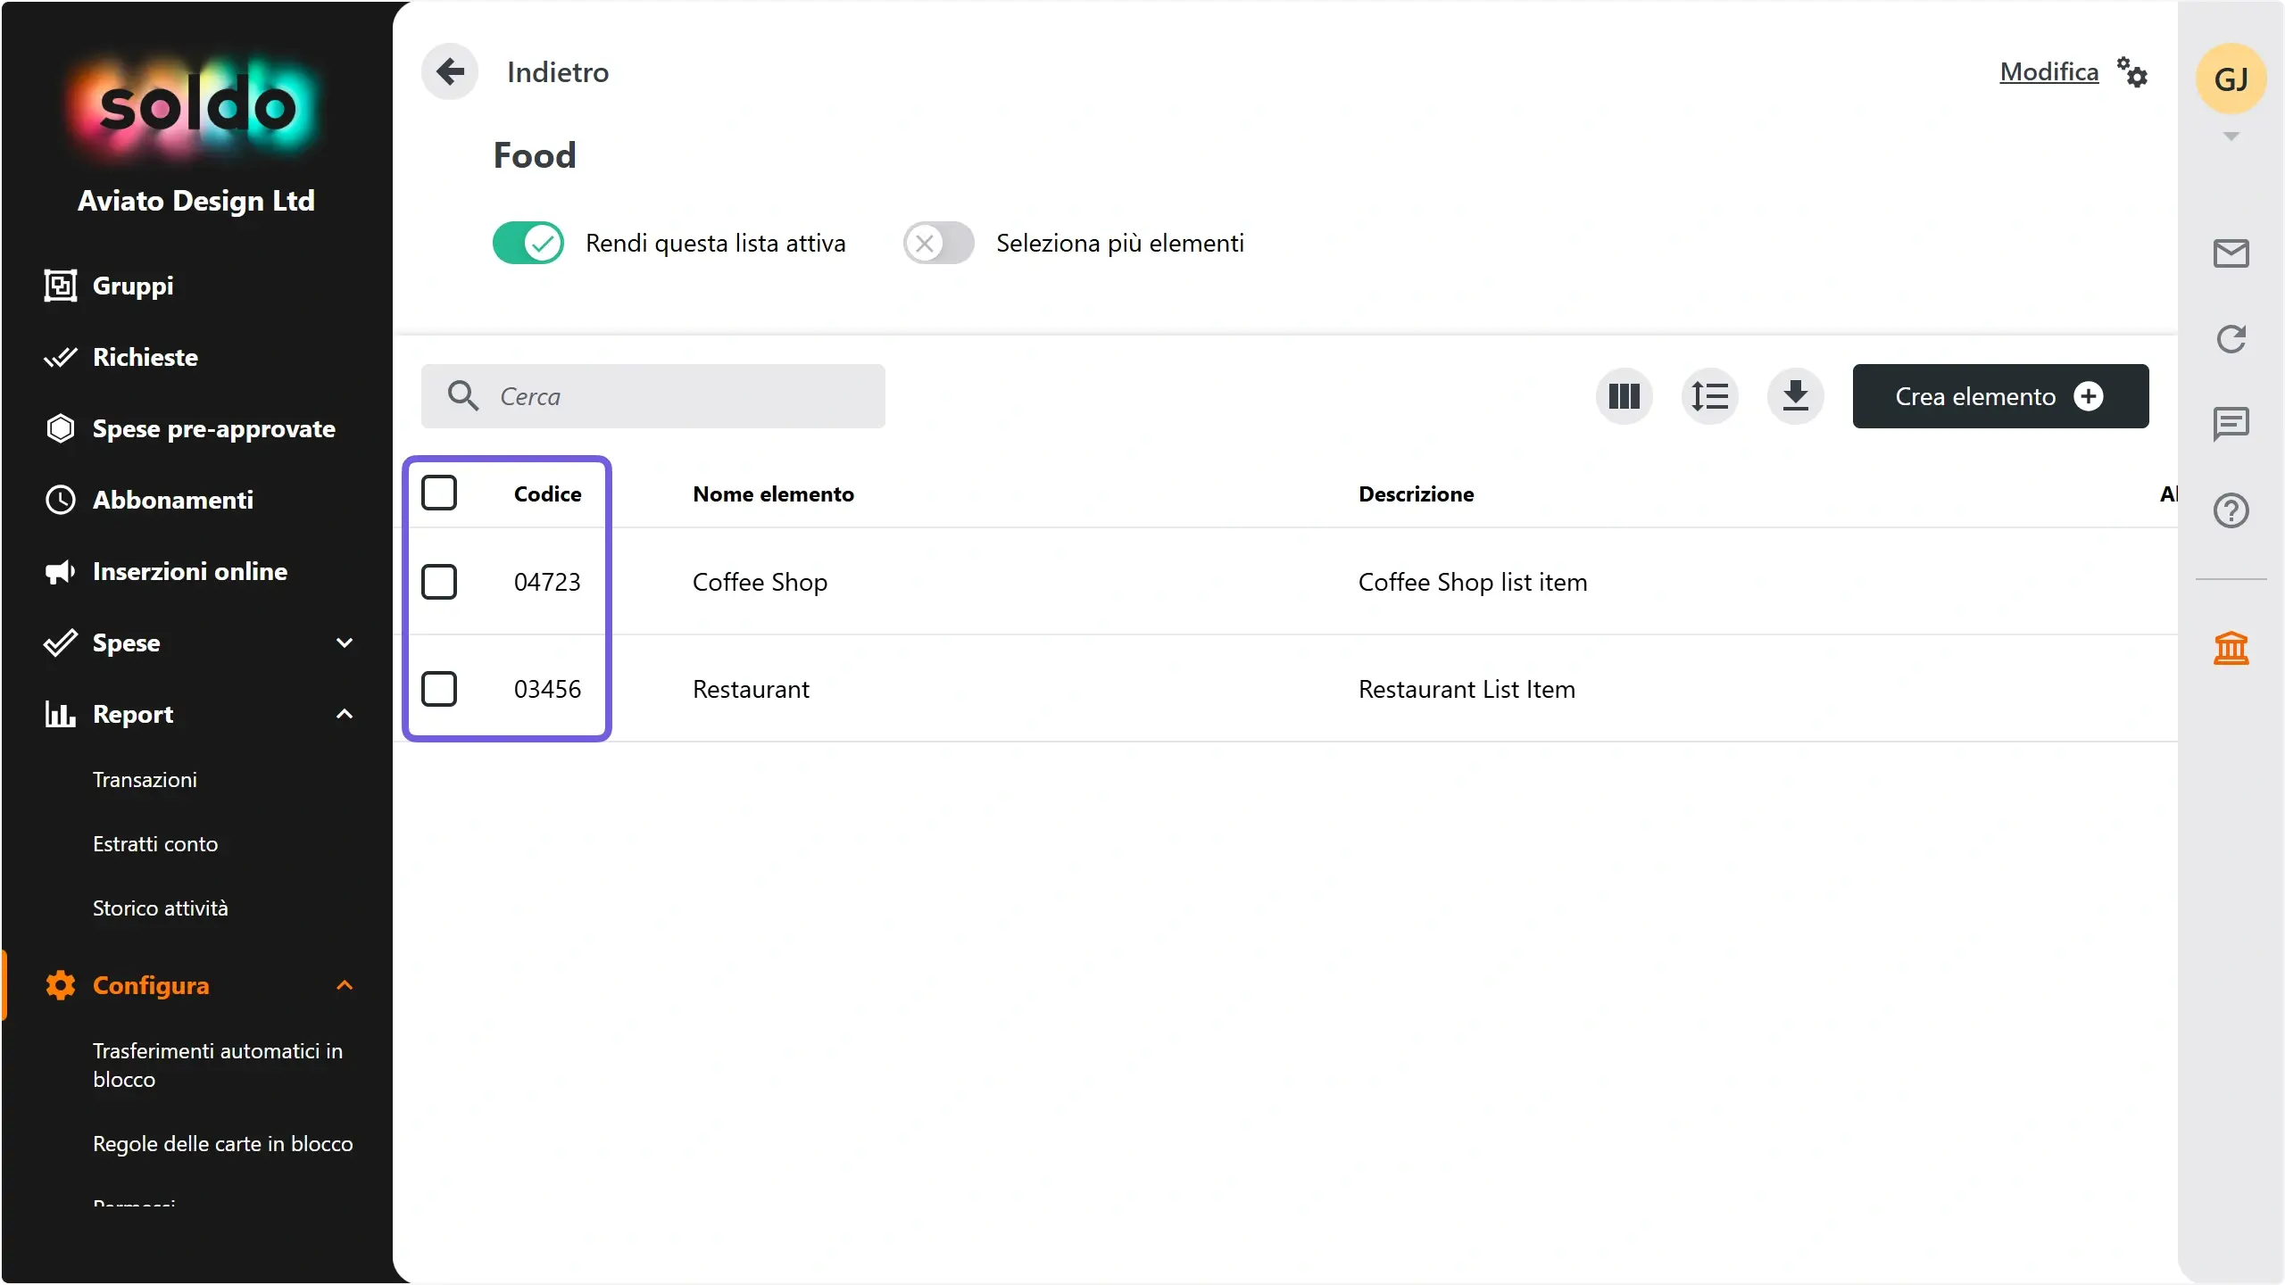The height and width of the screenshot is (1285, 2285).
Task: Check the select-all checkbox in header
Action: (x=439, y=493)
